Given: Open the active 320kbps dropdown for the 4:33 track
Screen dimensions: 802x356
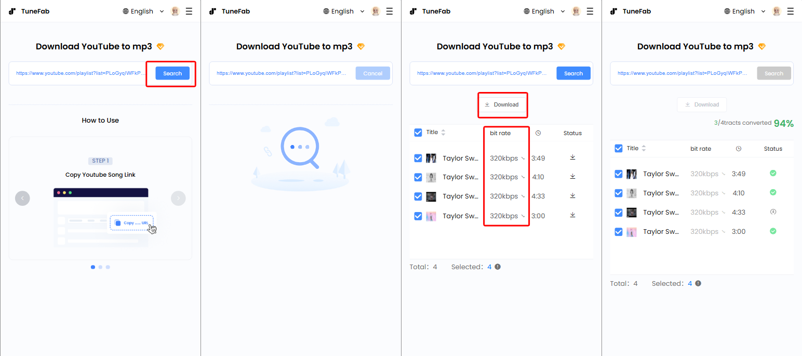Looking at the screenshot, I should click(507, 196).
